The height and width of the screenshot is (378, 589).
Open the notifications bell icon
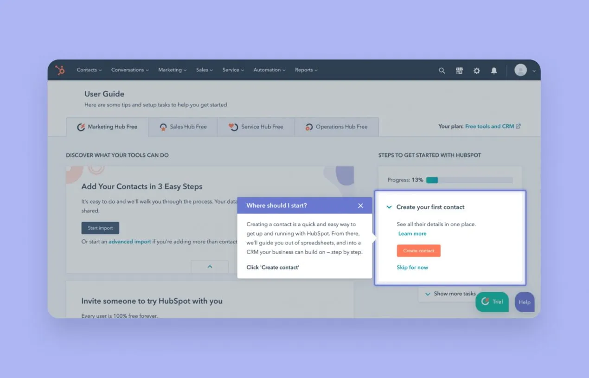(494, 70)
